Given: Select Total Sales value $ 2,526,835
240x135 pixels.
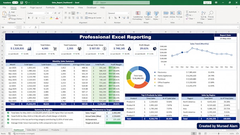Looking at the screenshot, I should pos(17,48).
